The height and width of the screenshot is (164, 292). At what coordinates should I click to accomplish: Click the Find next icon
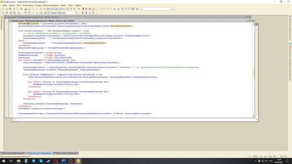(x=71, y=9)
